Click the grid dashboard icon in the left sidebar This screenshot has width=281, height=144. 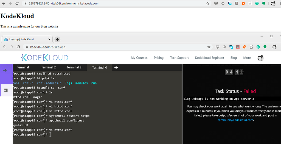[x=6, y=90]
